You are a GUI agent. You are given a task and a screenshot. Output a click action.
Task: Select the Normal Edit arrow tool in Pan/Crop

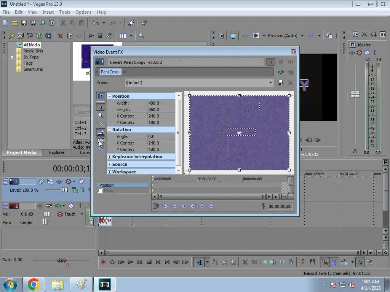coord(101,107)
